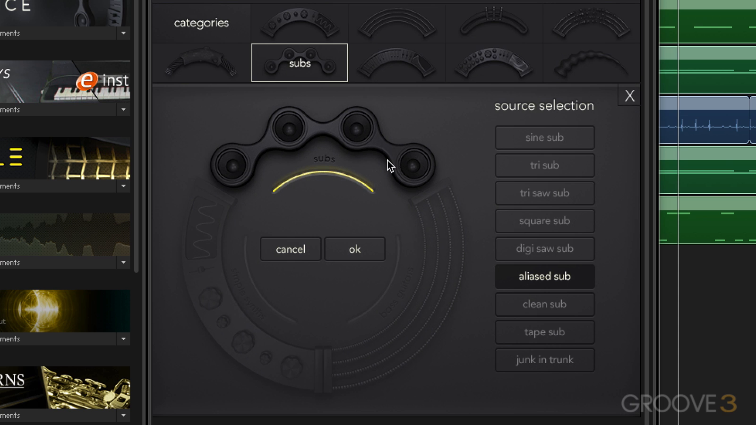Open the dark waveform library thumbnail
The image size is (756, 425).
[65, 235]
